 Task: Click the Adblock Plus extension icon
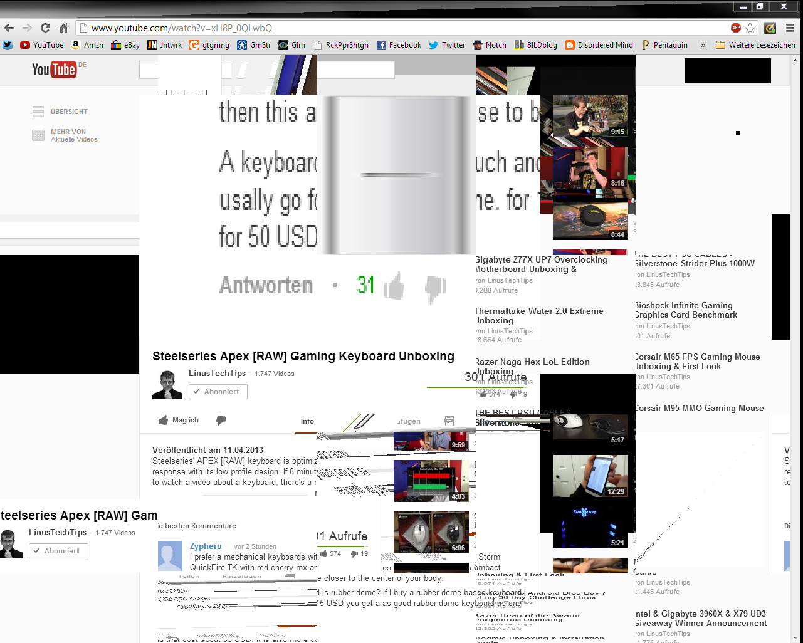pos(736,28)
